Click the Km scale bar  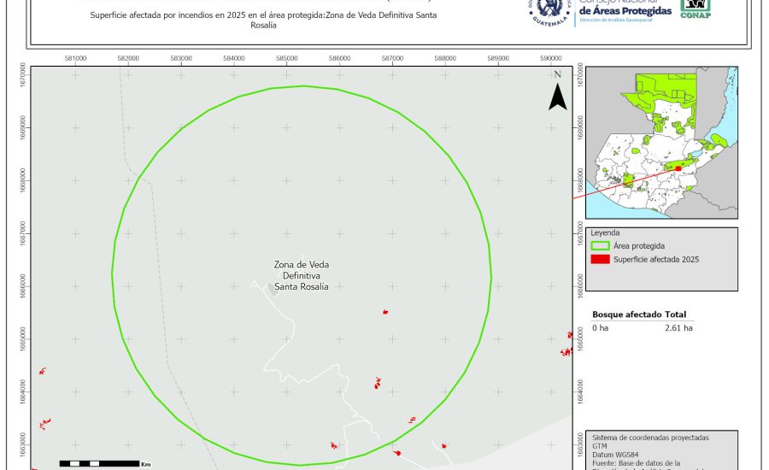click(x=98, y=463)
